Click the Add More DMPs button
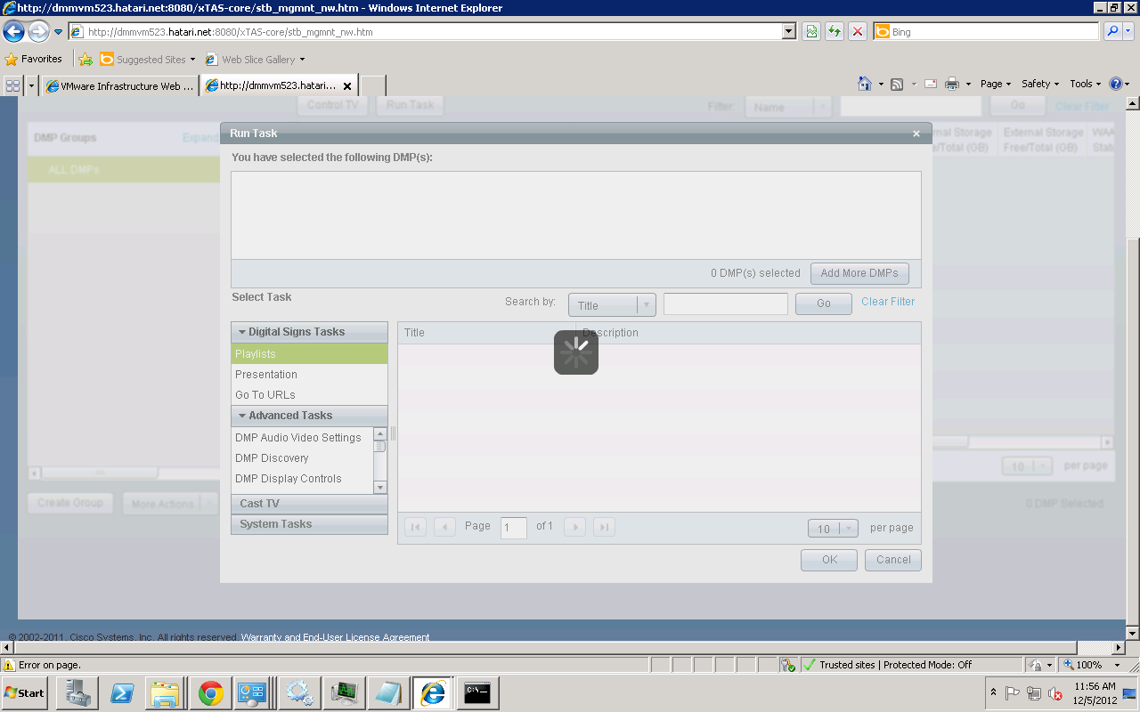1140x712 pixels. click(x=859, y=273)
